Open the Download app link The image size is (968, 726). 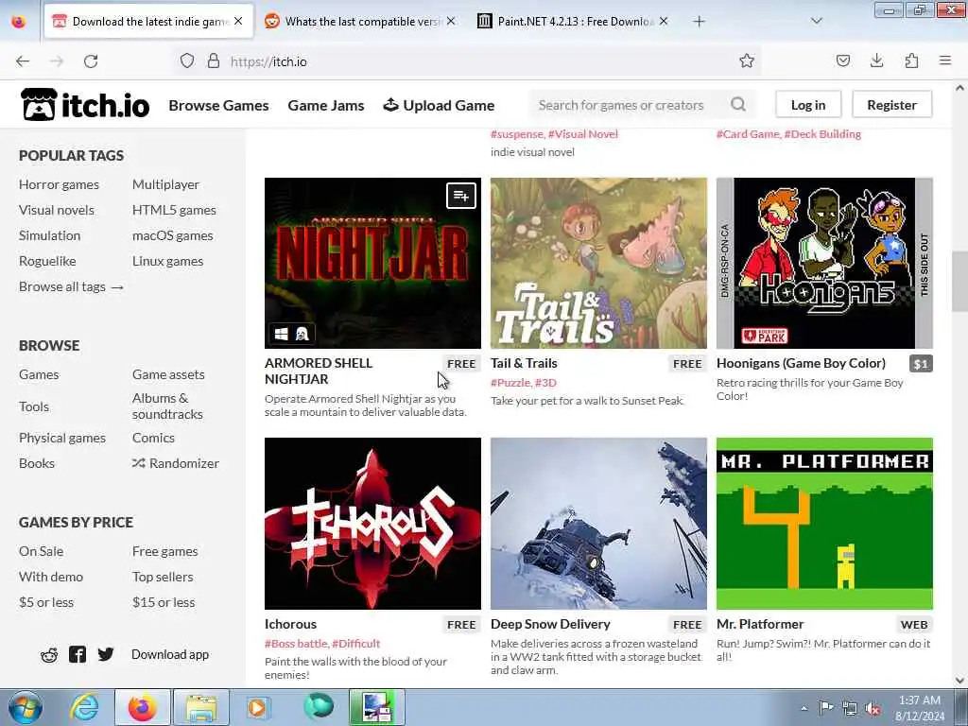click(170, 654)
